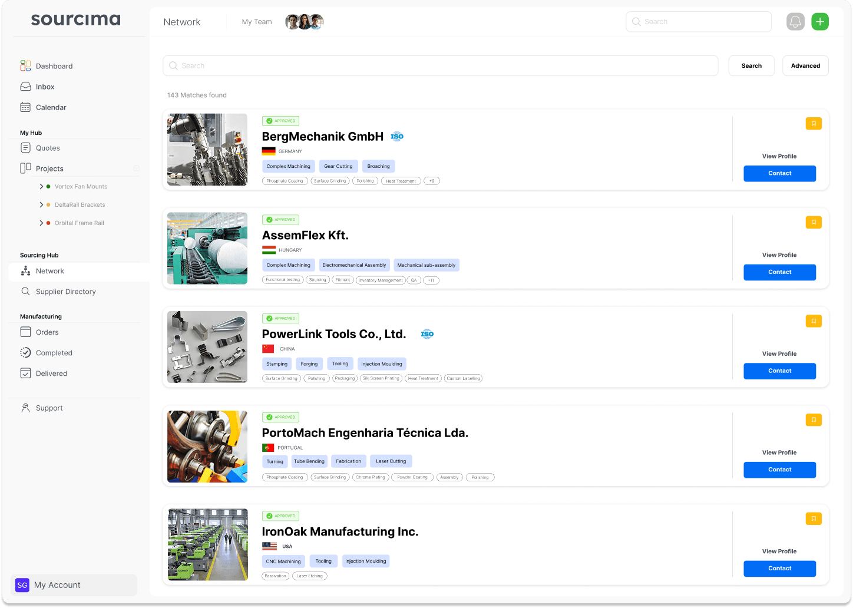The width and height of the screenshot is (853, 608).
Task: Select the Laser Cutting tag
Action: 391,461
